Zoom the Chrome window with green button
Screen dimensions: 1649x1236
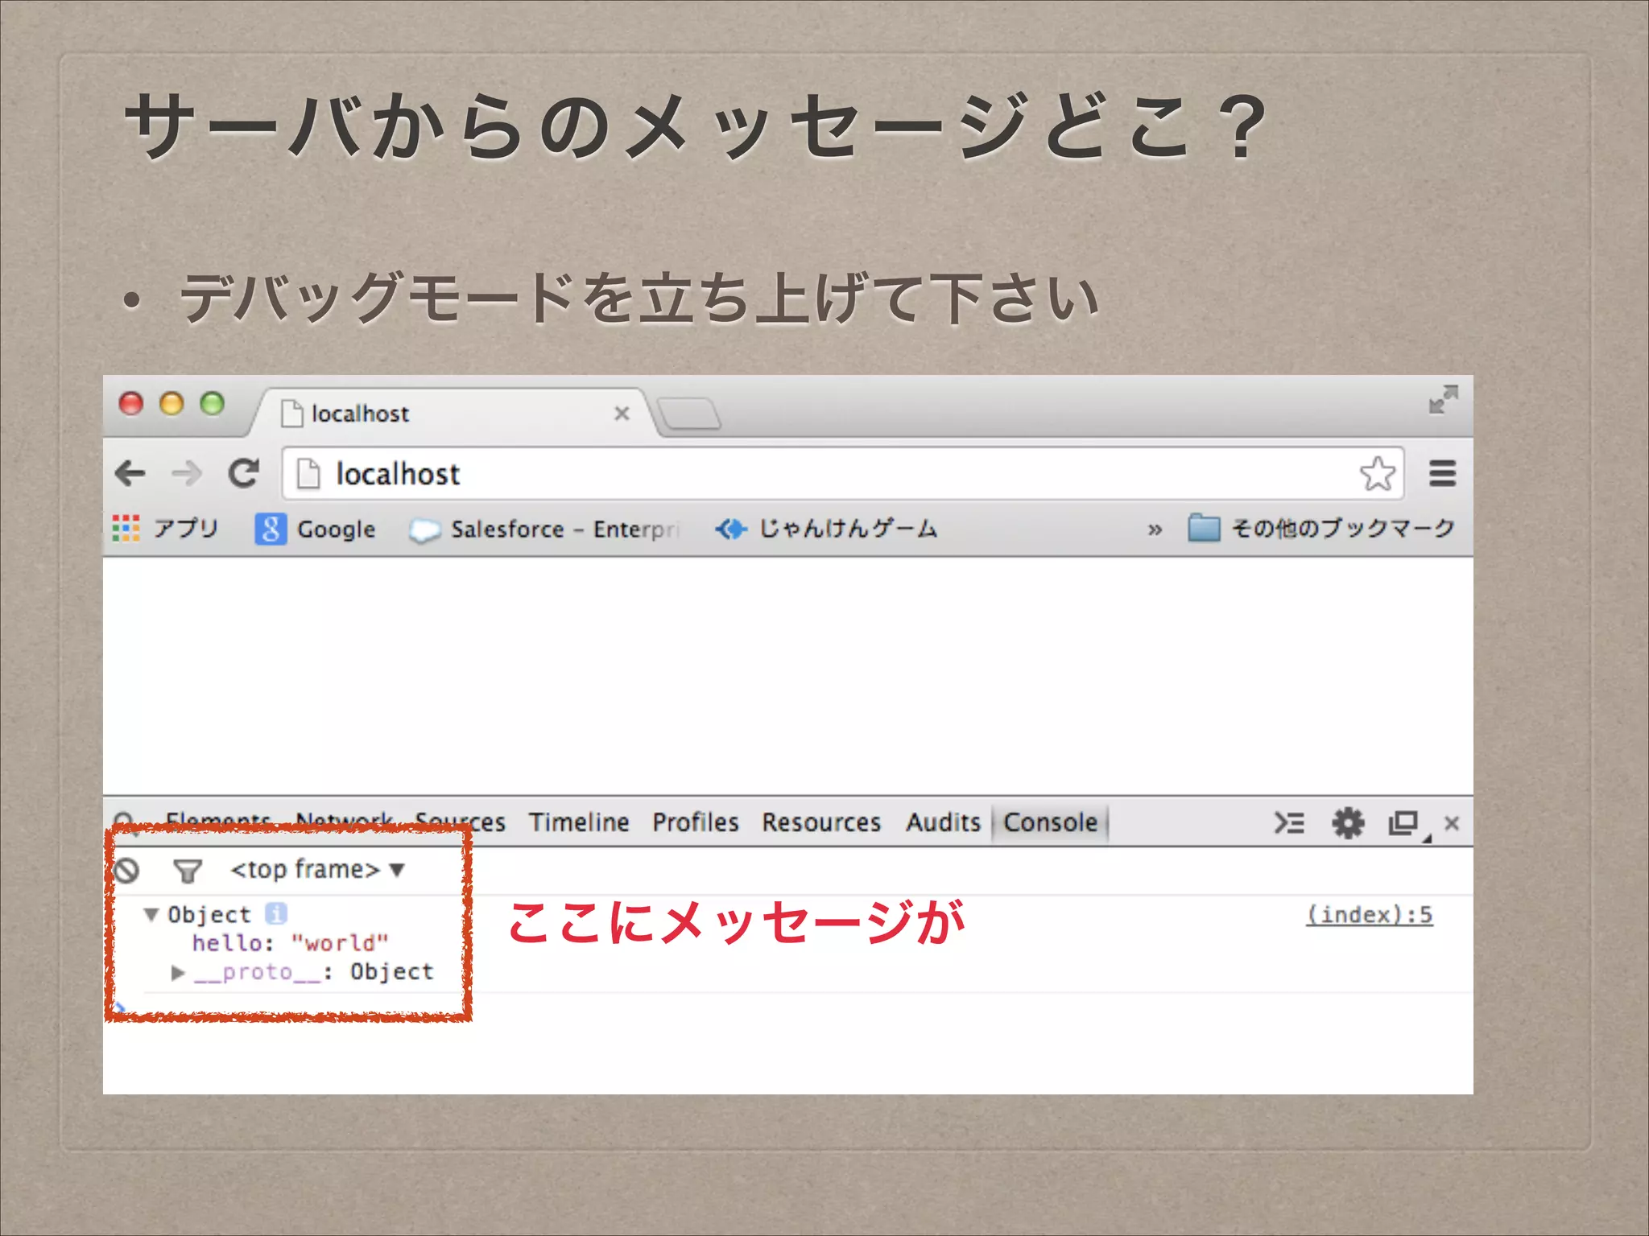coord(213,403)
